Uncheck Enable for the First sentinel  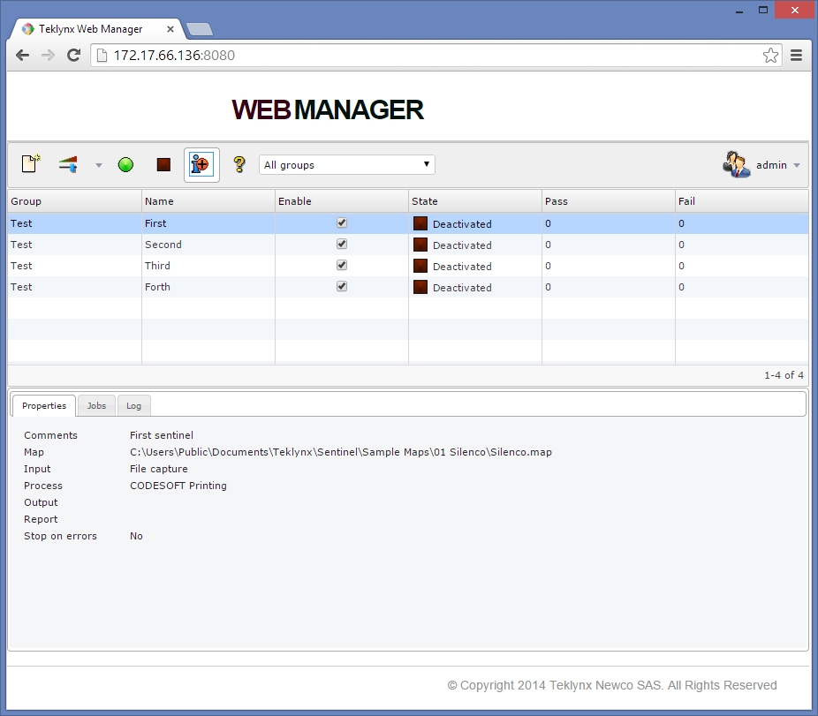[342, 222]
